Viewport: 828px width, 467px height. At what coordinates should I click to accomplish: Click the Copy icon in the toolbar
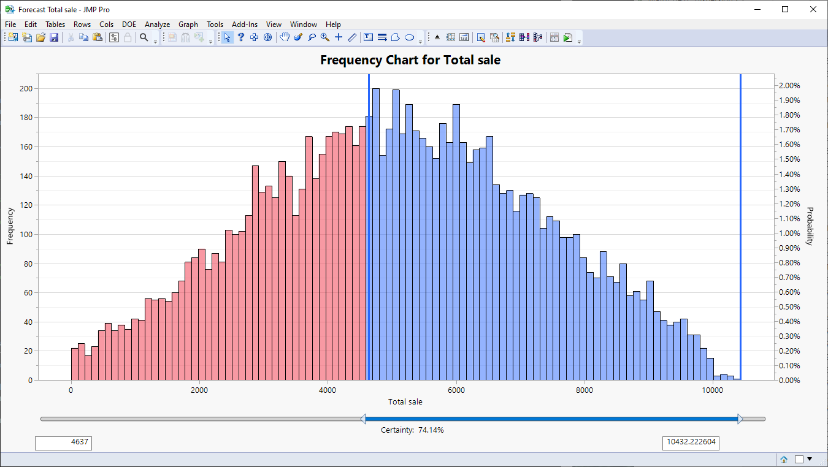point(83,37)
